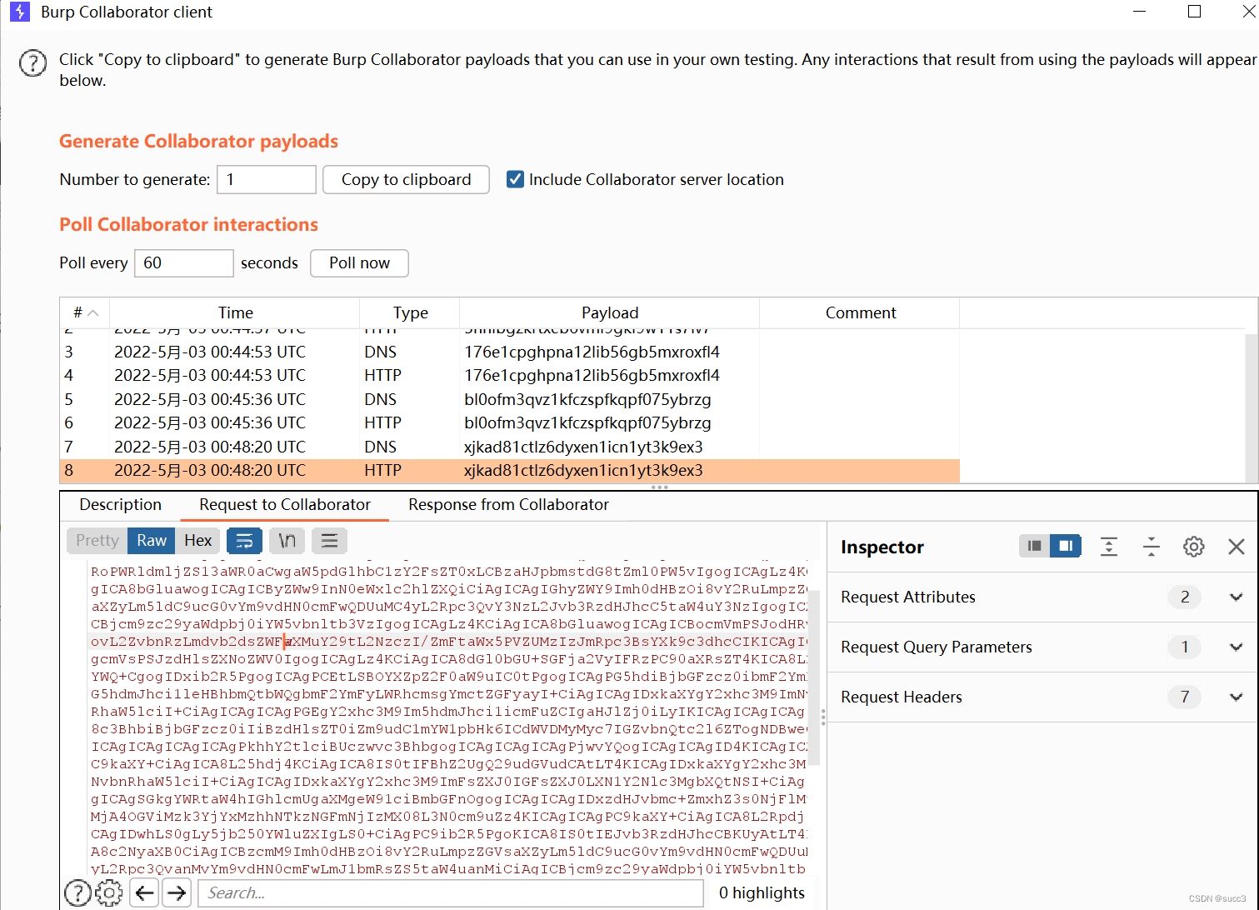Click the interactions table vertical scrollbar
This screenshot has height=910, width=1259.
pos(1252,407)
